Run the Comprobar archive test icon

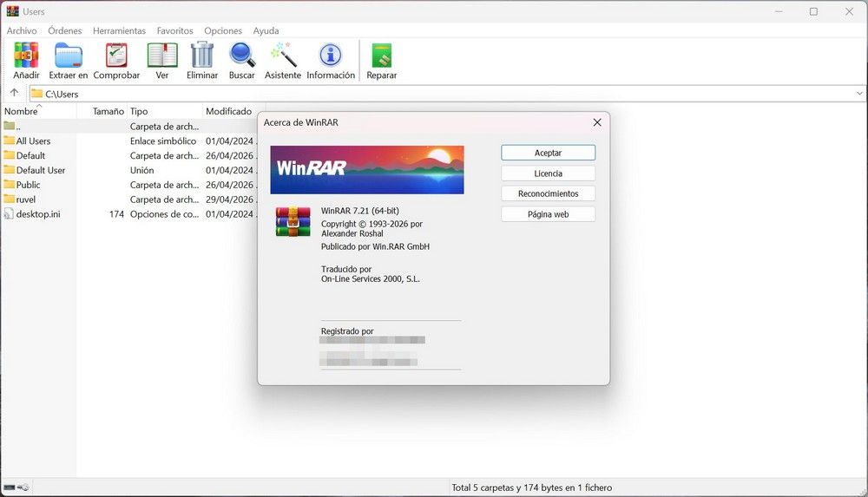click(116, 56)
